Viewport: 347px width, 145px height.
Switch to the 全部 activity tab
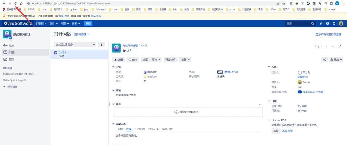[x=120, y=129]
